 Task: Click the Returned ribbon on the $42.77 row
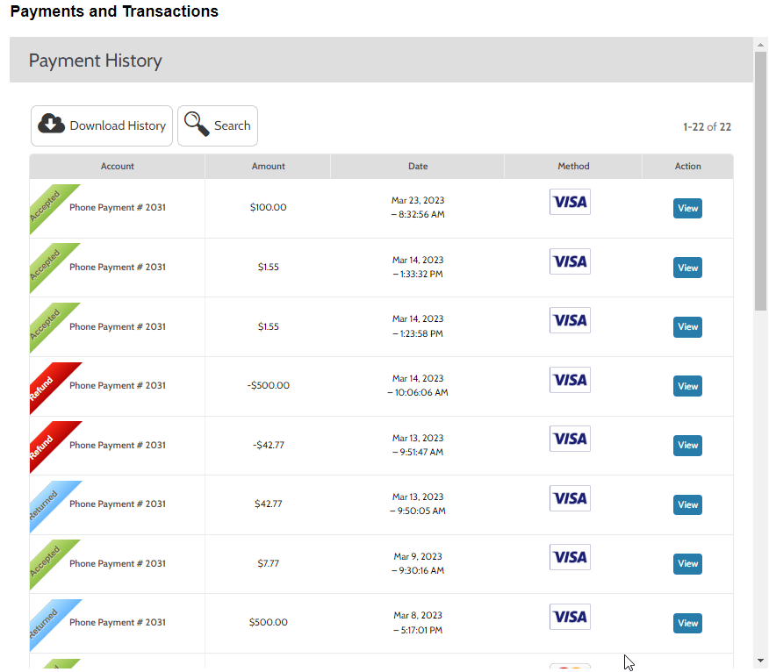(x=48, y=500)
